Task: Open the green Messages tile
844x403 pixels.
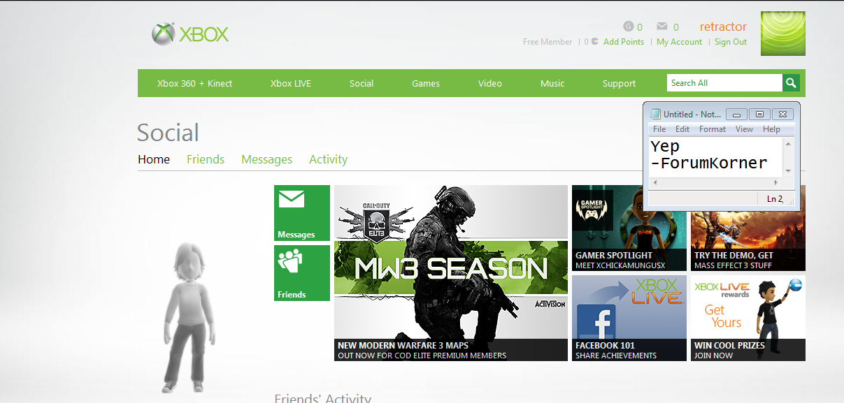Action: click(302, 213)
